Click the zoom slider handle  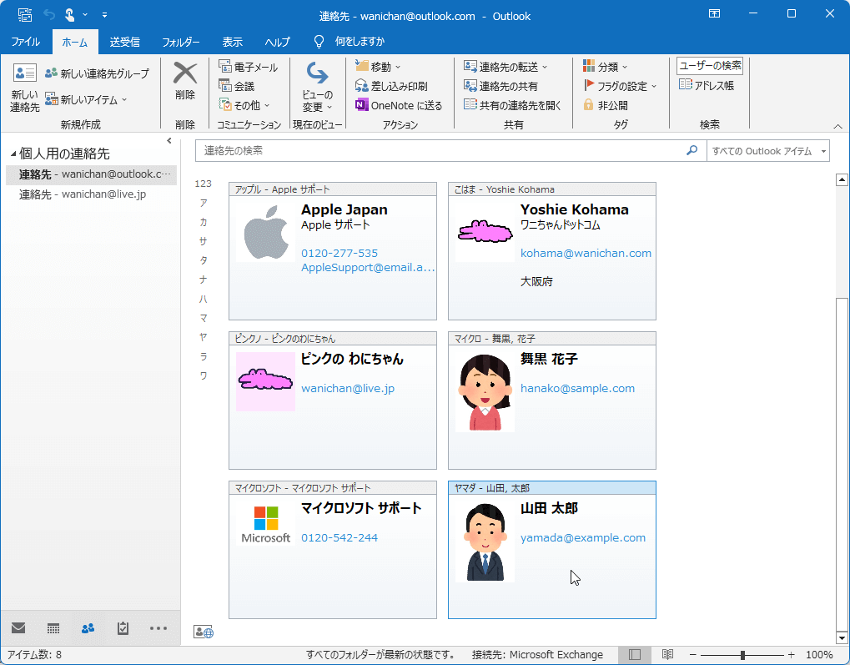tap(742, 655)
